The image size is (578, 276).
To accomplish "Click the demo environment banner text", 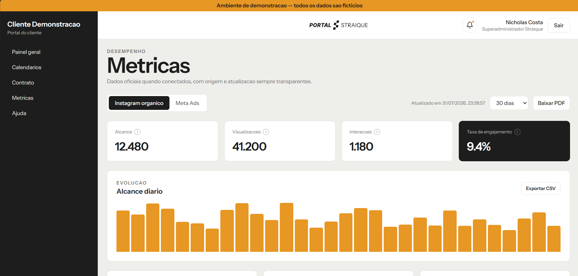I will [x=289, y=6].
